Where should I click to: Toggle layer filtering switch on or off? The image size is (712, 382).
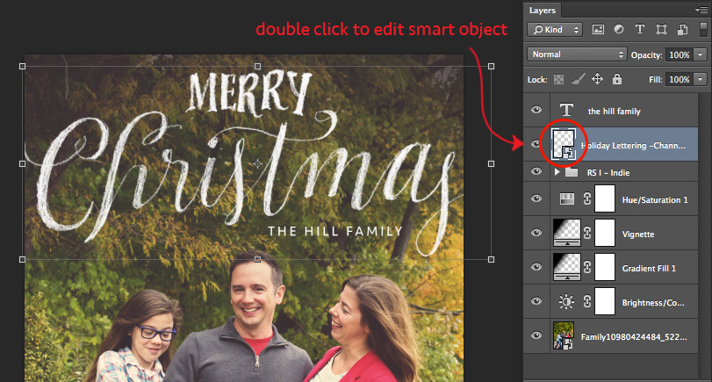[x=703, y=29]
